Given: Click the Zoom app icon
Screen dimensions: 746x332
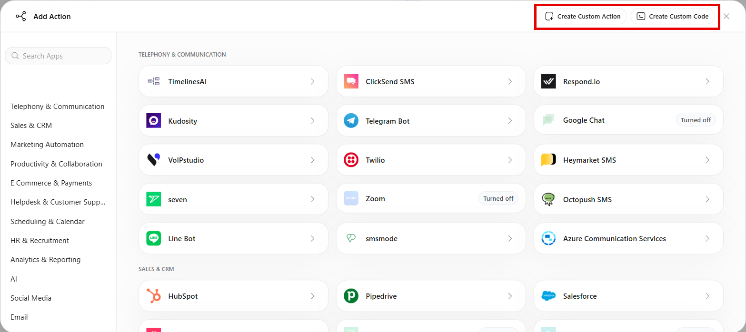Looking at the screenshot, I should point(351,198).
